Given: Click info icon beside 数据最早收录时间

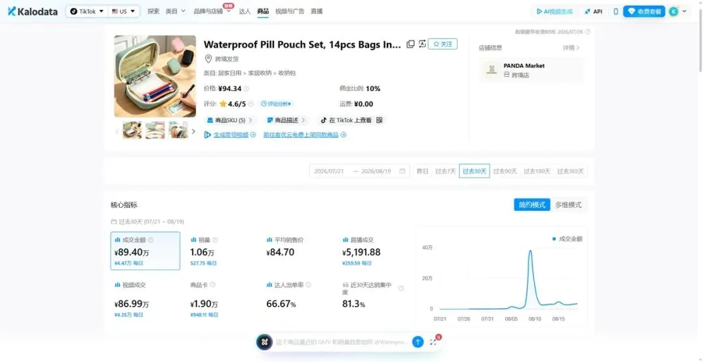Looking at the screenshot, I should (x=588, y=32).
